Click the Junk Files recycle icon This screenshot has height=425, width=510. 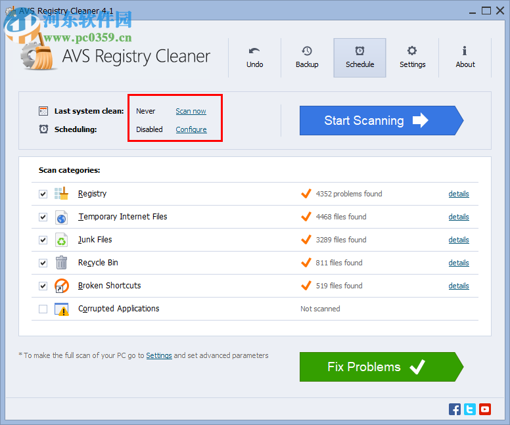[62, 240]
